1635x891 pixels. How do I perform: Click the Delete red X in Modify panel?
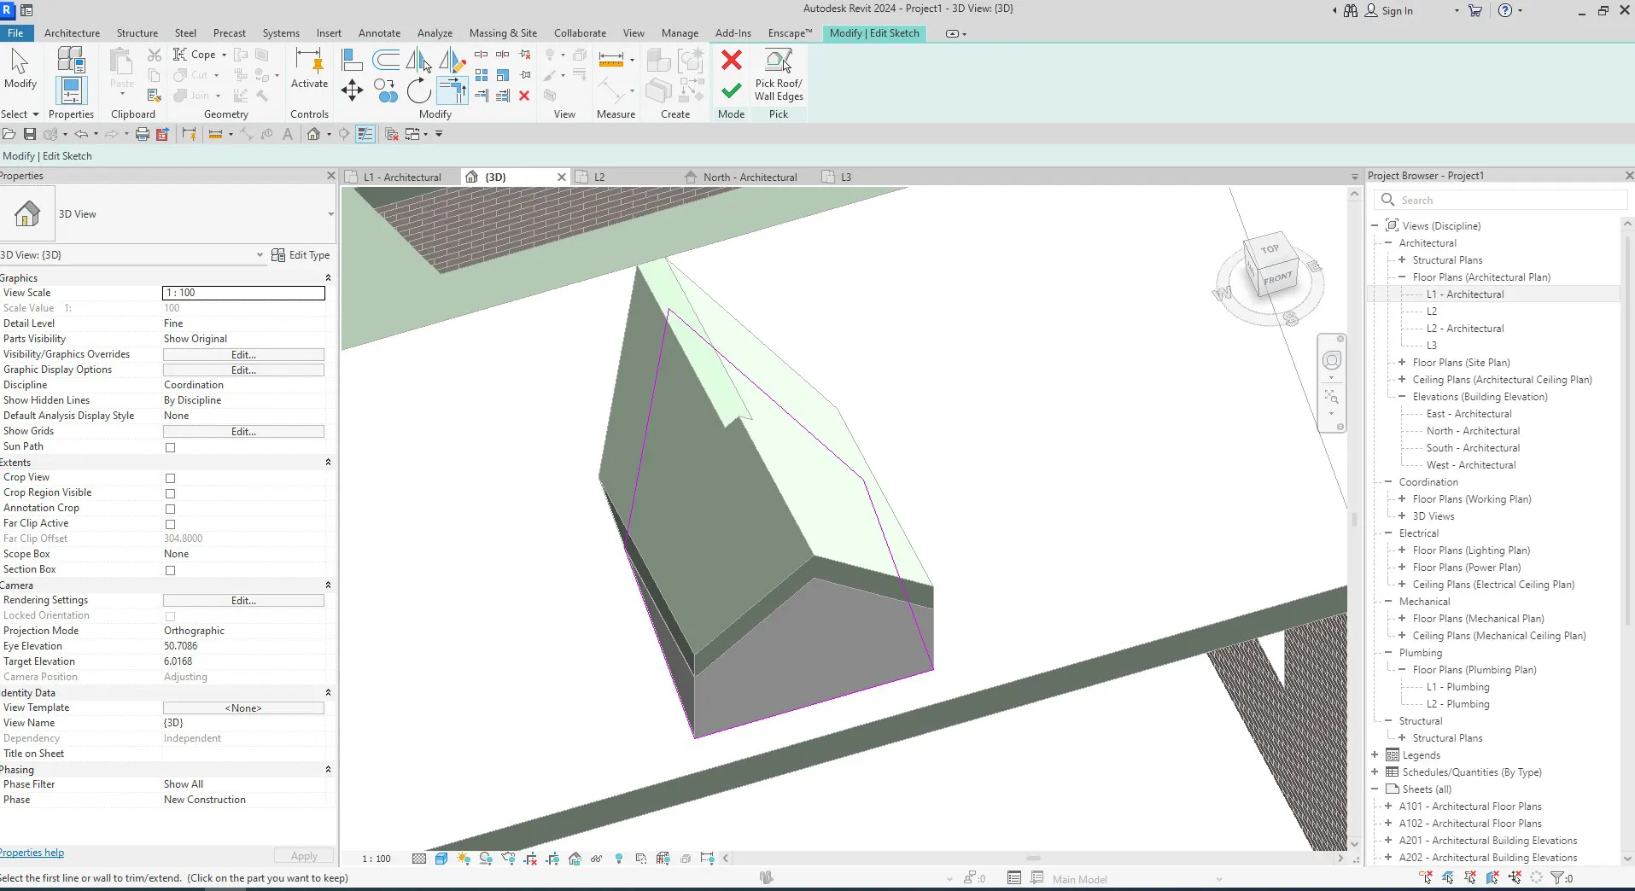[x=524, y=96]
